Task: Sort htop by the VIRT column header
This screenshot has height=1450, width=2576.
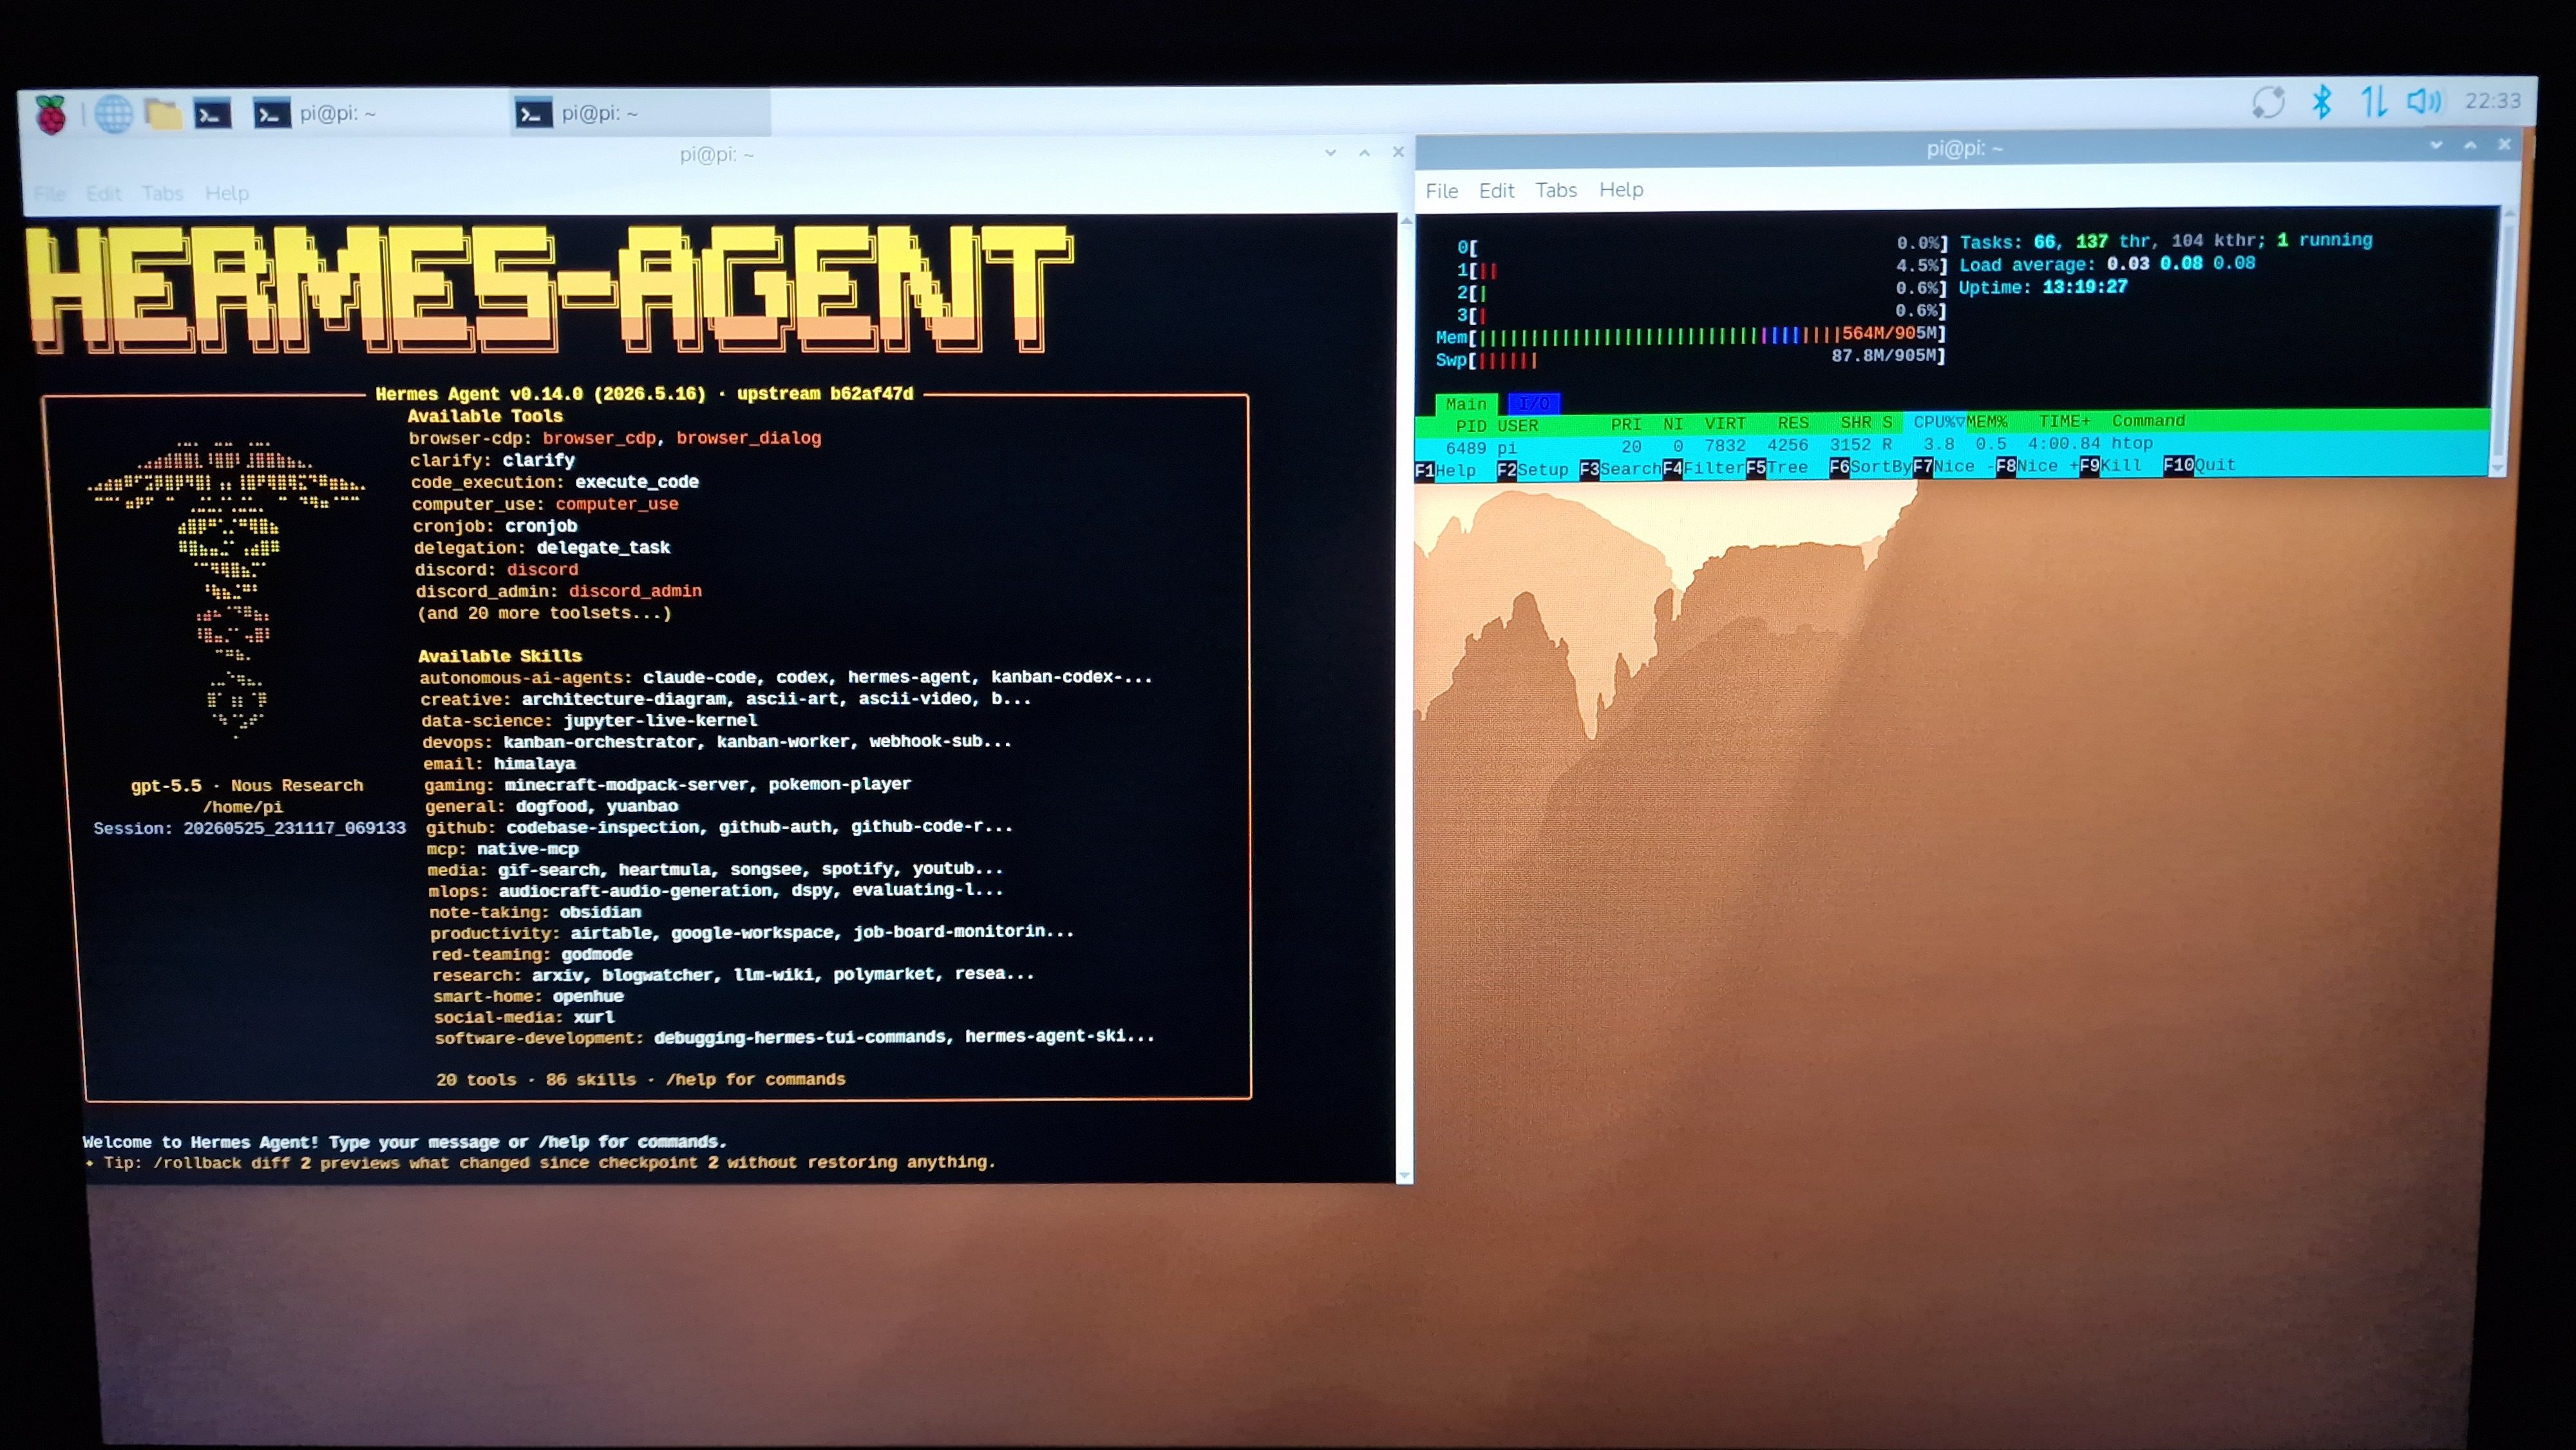Action: coord(1725,424)
